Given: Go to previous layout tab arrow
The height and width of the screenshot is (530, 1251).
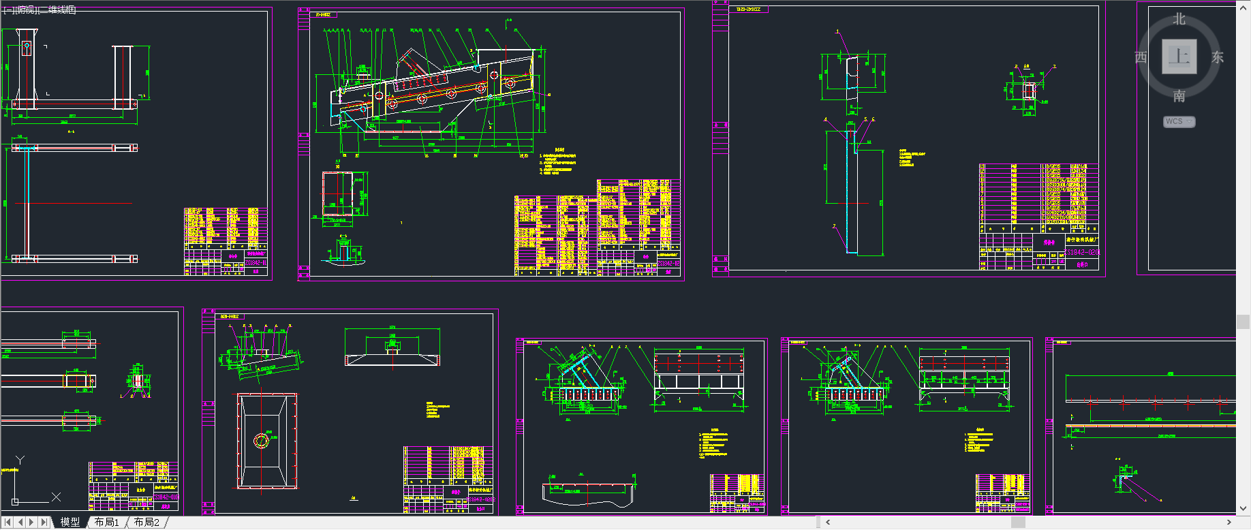Looking at the screenshot, I should coord(20,523).
